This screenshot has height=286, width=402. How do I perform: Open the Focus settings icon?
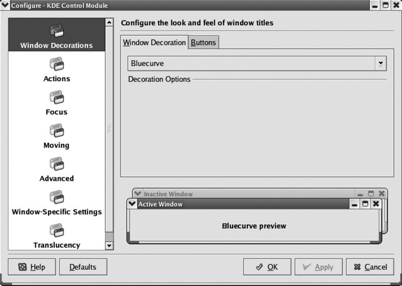coord(57,97)
